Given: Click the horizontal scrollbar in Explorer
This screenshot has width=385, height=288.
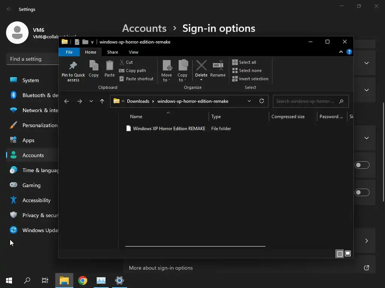Looking at the screenshot, I should (195, 246).
